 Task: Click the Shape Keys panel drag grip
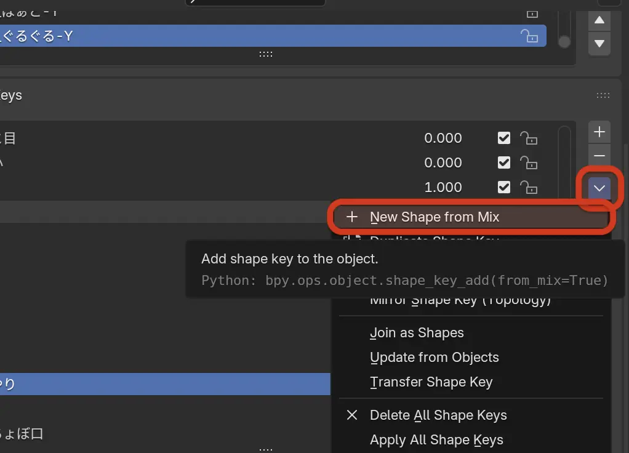pyautogui.click(x=603, y=95)
